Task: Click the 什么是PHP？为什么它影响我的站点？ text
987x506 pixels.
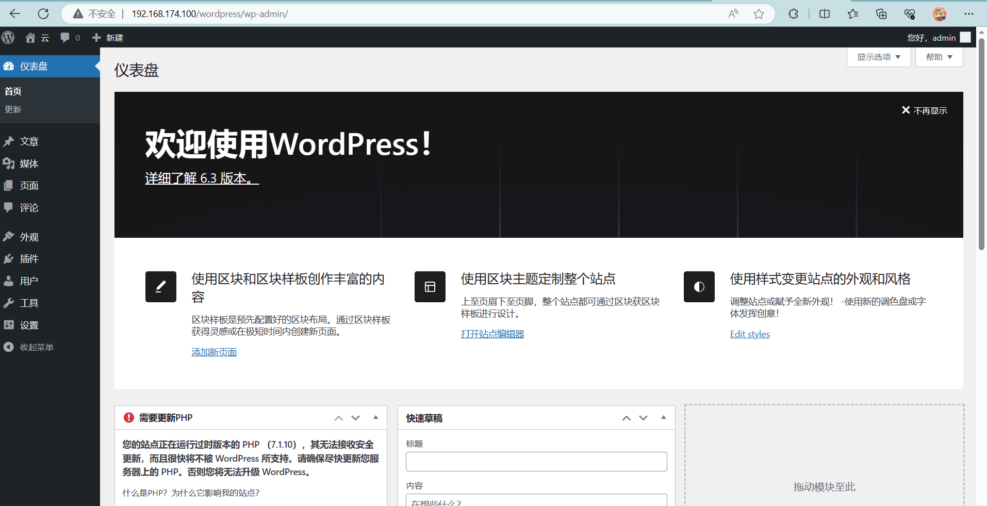Action: coord(191,493)
